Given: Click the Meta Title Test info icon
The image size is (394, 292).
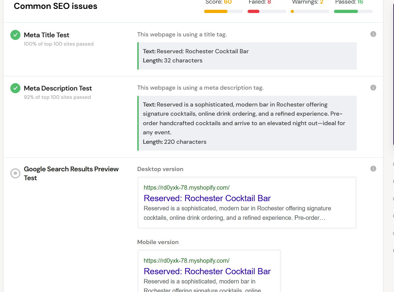Looking at the screenshot, I should coord(373,34).
